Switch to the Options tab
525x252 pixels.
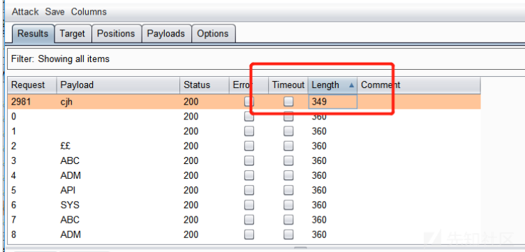click(x=213, y=34)
